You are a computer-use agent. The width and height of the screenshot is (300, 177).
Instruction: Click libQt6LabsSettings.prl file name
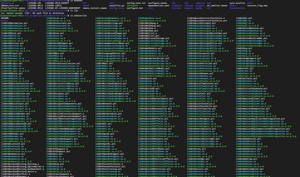109,23
